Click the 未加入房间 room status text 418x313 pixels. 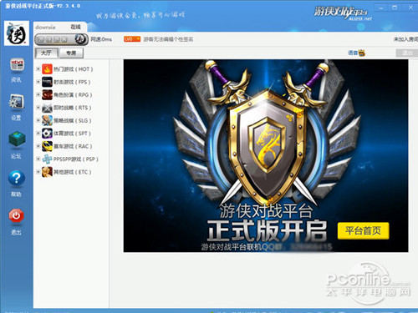(405, 39)
